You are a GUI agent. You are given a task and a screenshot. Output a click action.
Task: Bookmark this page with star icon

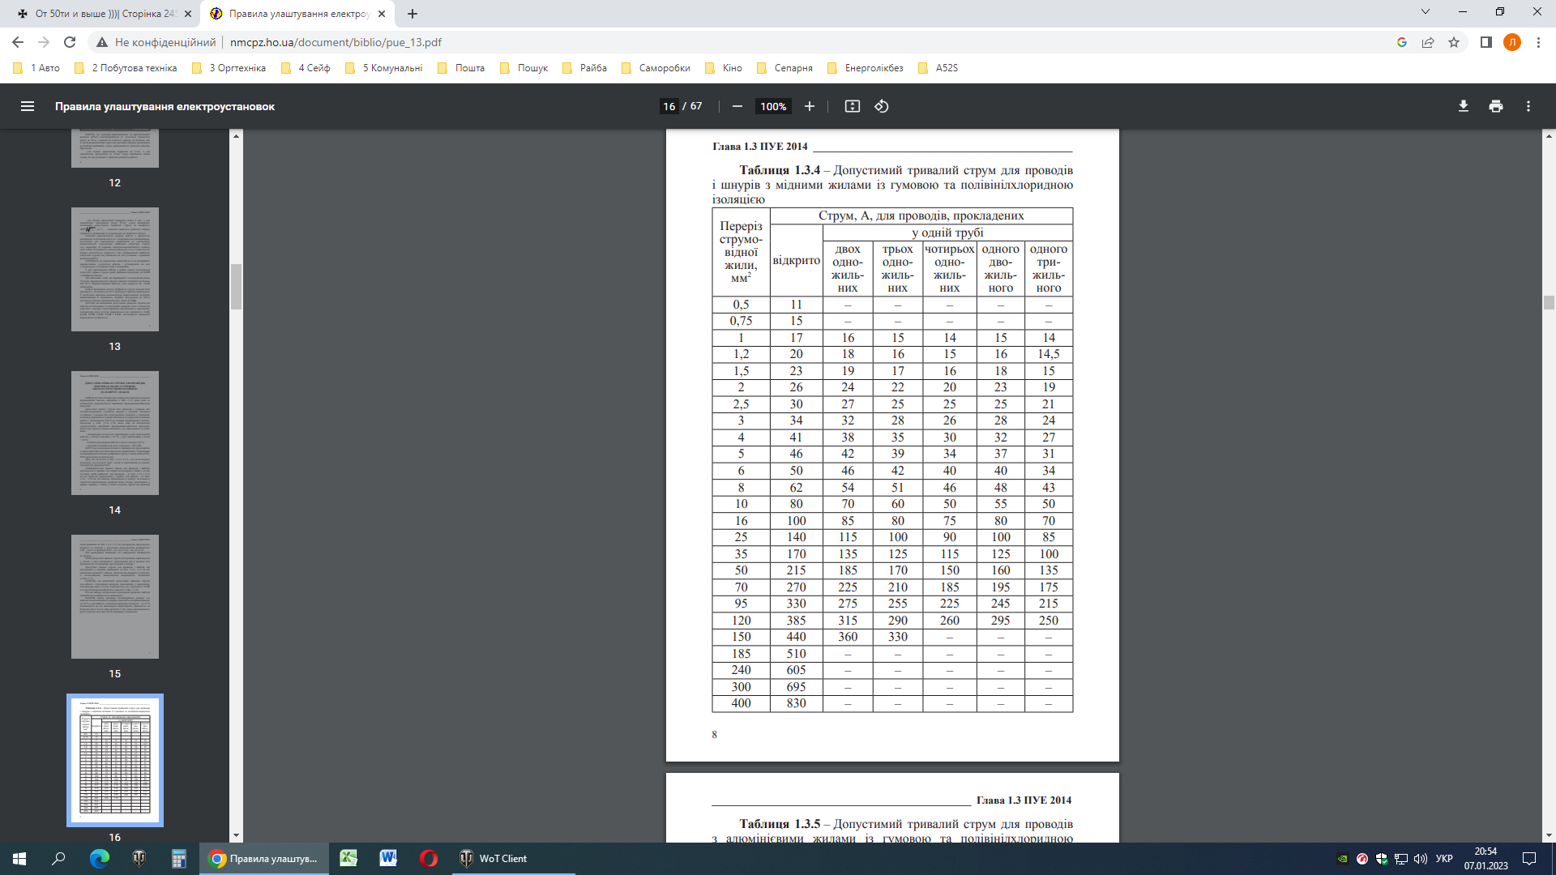coord(1454,42)
